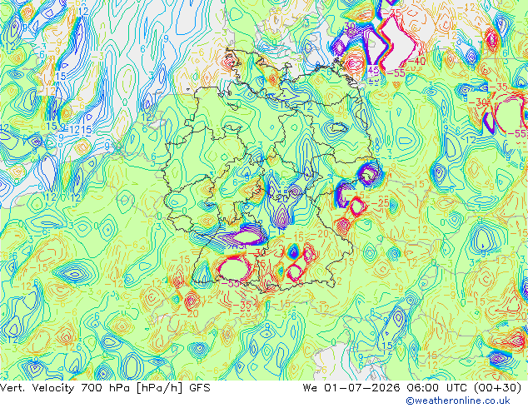Click the blue 1215 contour label
This screenshot has height=408, width=528.
tap(81, 130)
